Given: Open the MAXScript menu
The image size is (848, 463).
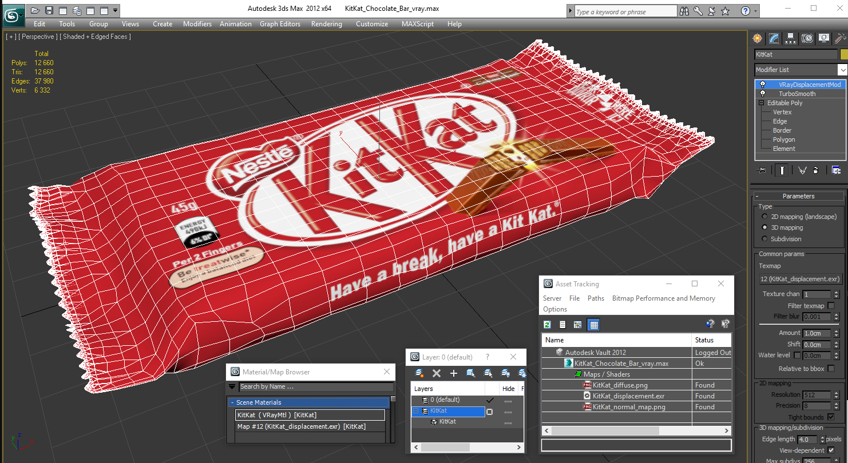Looking at the screenshot, I should (x=419, y=24).
